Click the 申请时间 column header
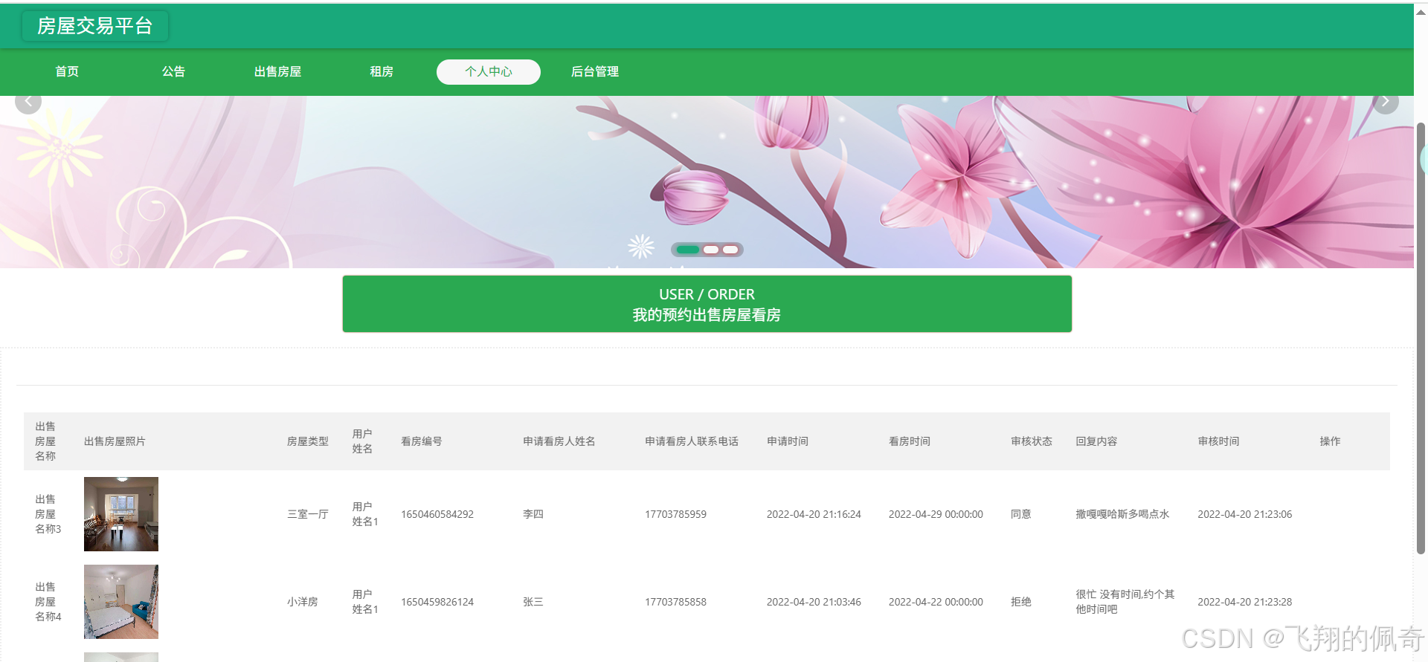 [x=788, y=441]
